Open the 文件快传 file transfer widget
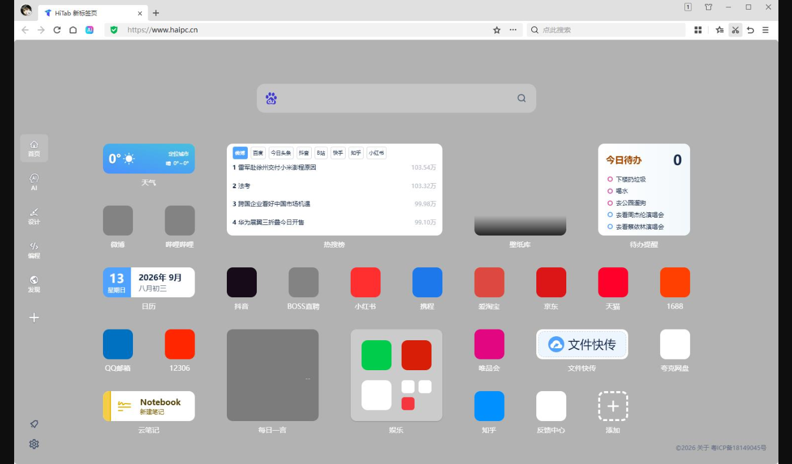Screen dimensions: 792x464 click(582, 344)
